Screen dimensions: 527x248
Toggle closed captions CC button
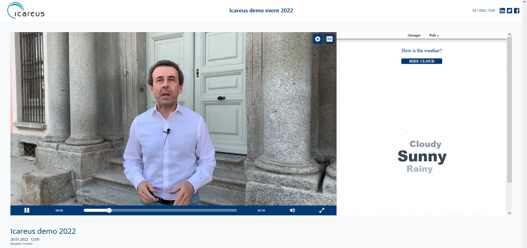tap(329, 39)
